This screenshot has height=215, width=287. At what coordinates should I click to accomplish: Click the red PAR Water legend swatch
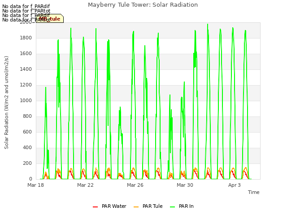[x=95, y=207]
